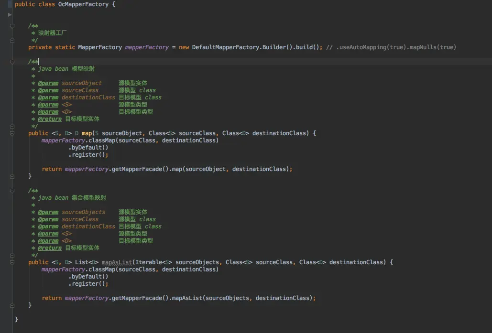Collapse the map method using its signature-line fold marker
Image resolution: width=492 pixels, height=333 pixels.
click(x=12, y=133)
